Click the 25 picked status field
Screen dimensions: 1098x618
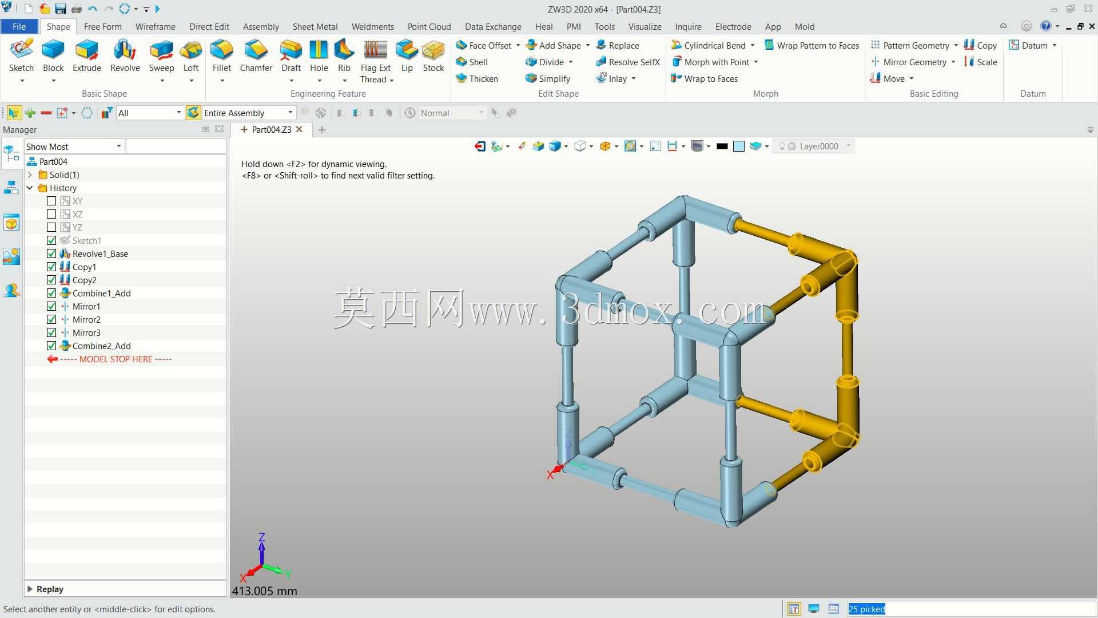tap(972, 609)
